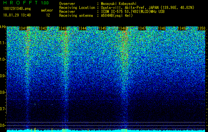Viewport: 208px width, 132px height.
Task: Click the Receiving Location label
Action: 77,8
